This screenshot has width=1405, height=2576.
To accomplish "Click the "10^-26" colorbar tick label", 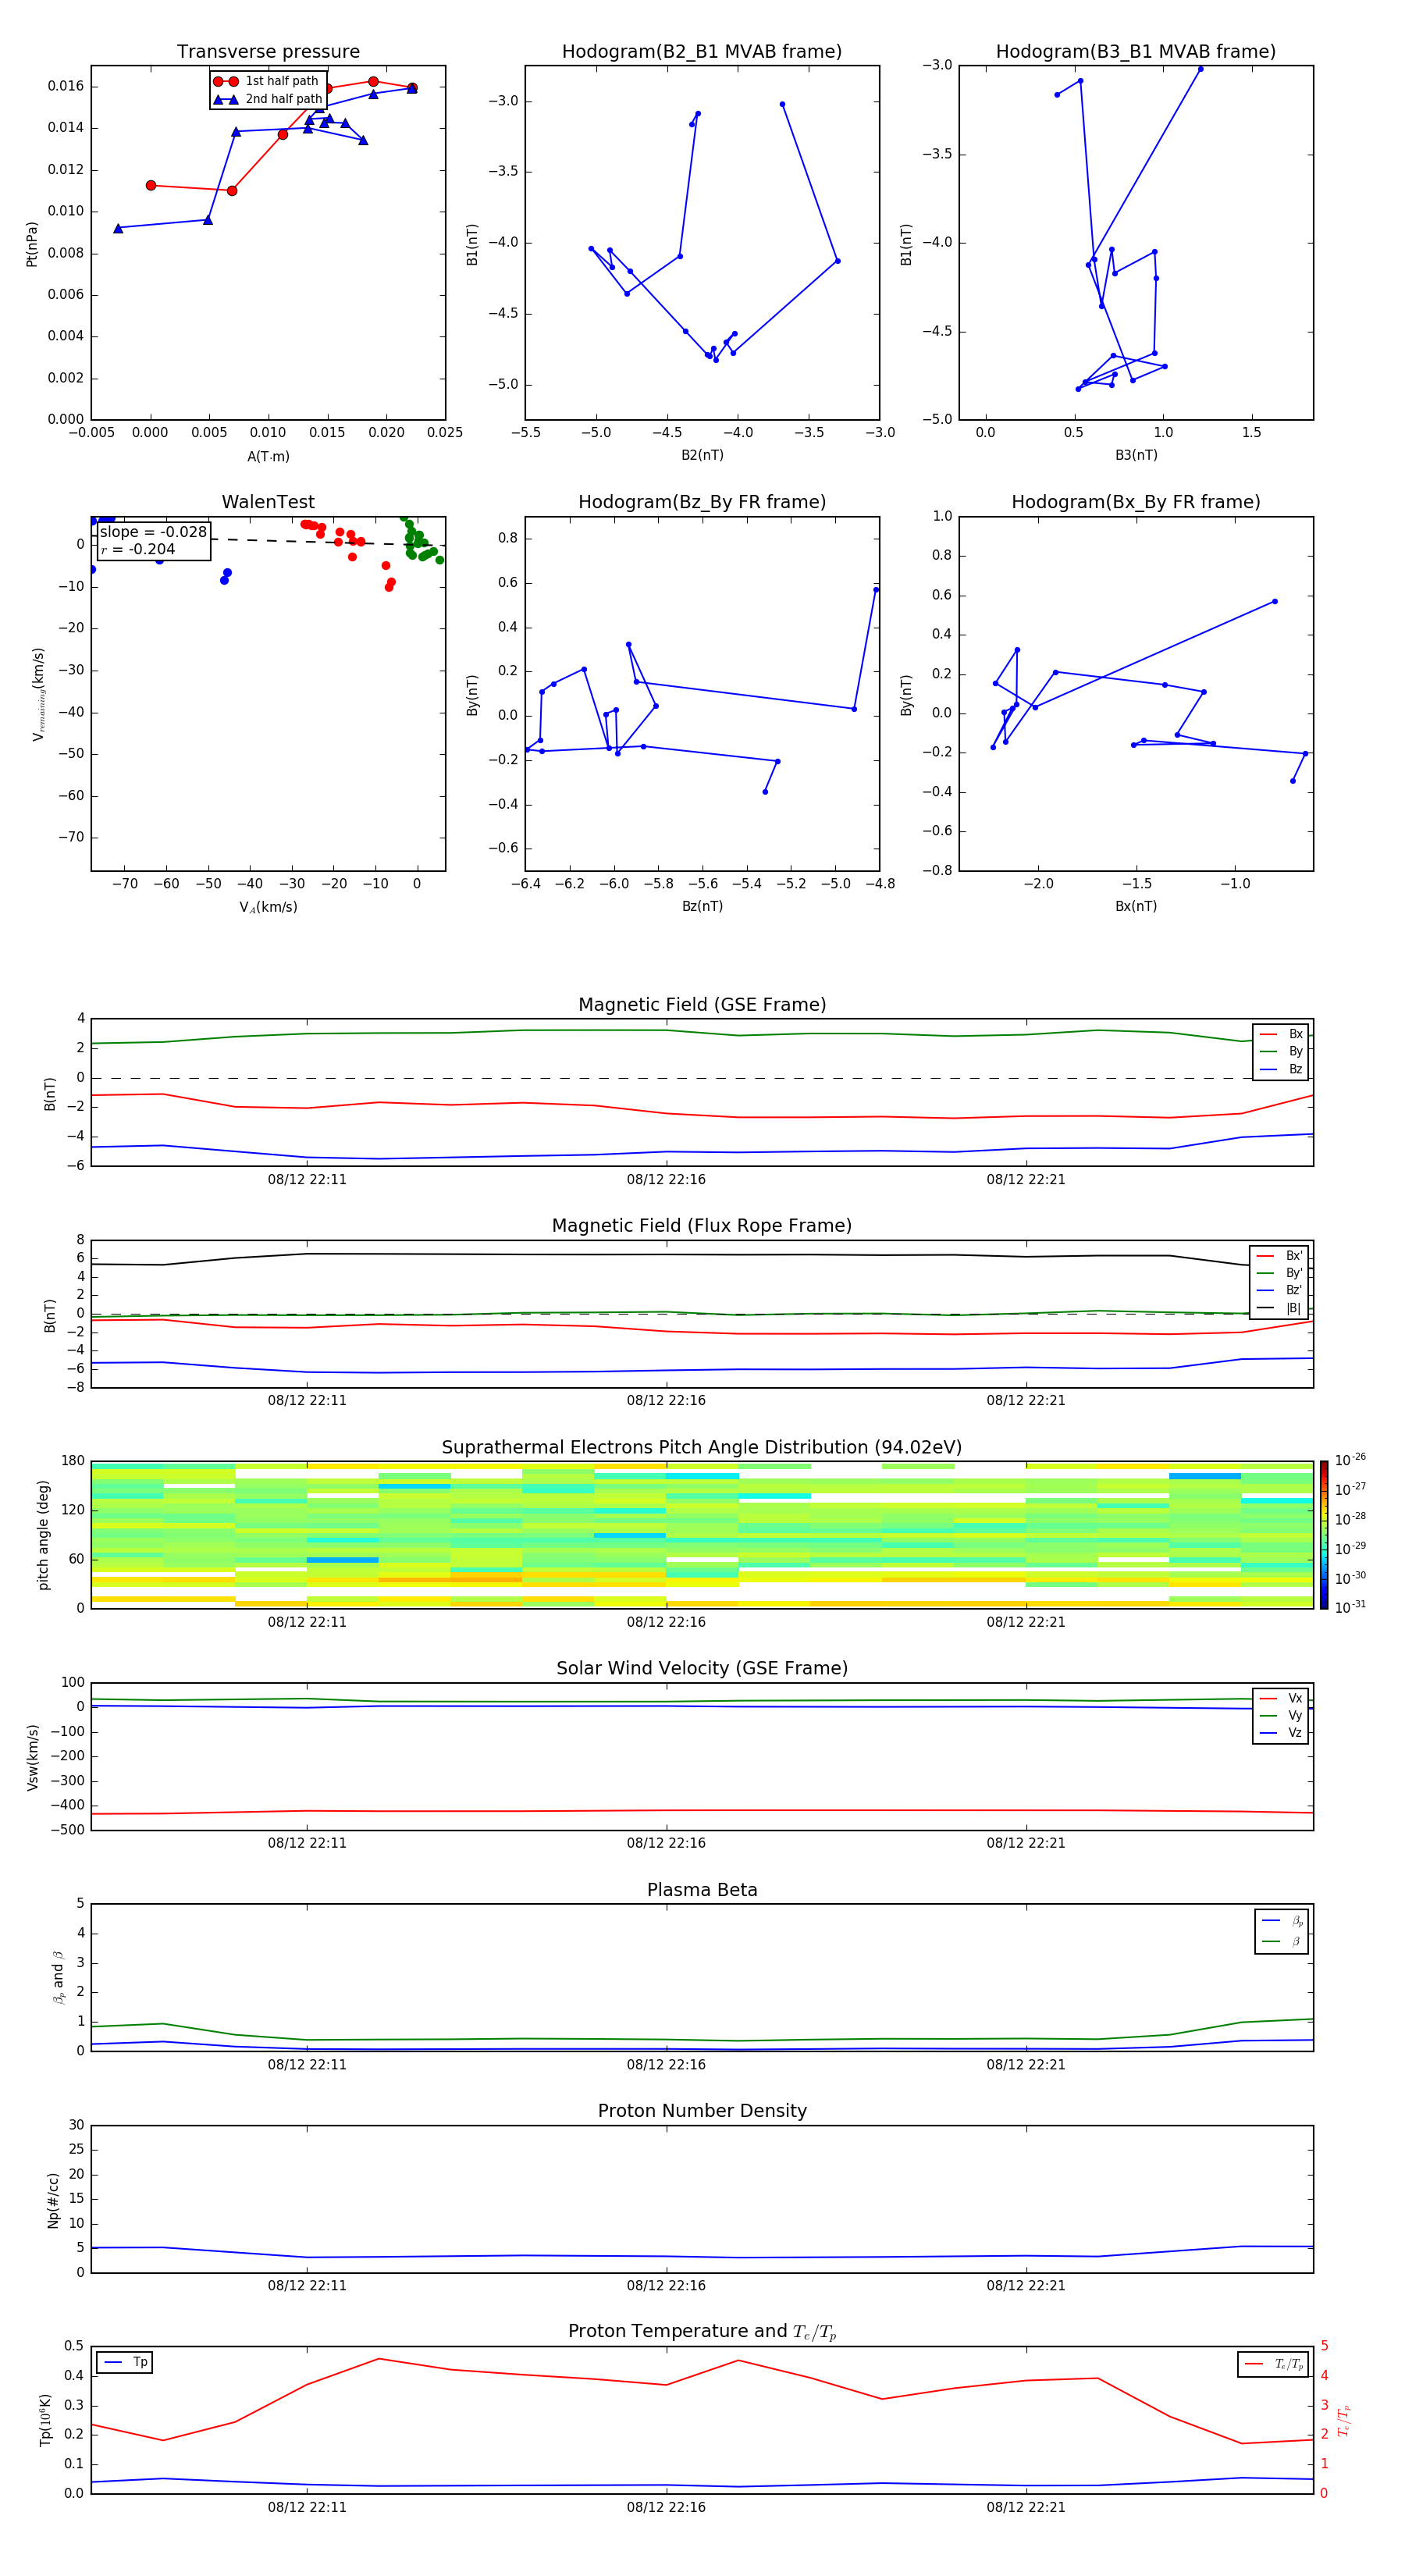I will (x=1350, y=1460).
